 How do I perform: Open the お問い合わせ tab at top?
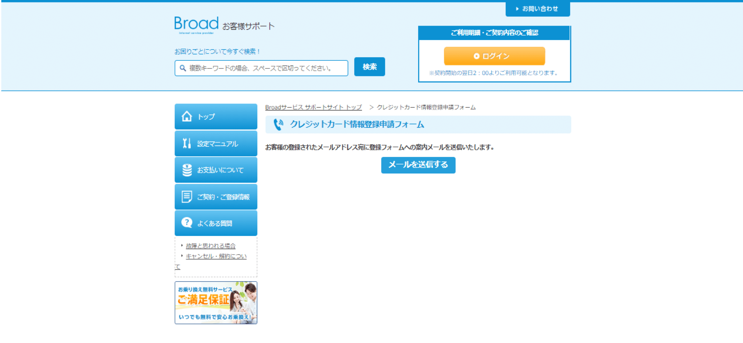(538, 9)
